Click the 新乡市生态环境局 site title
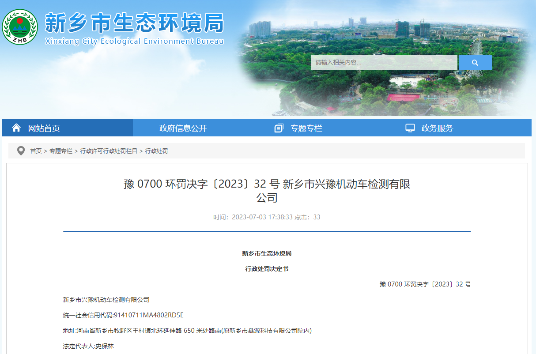536x354 pixels. 135,23
